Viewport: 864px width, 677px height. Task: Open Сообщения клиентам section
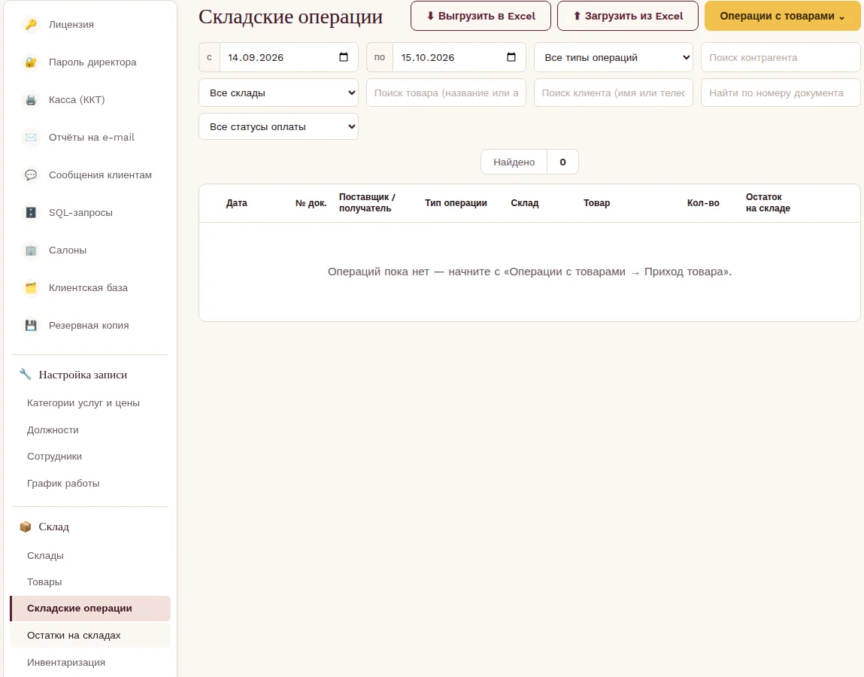tap(89, 175)
